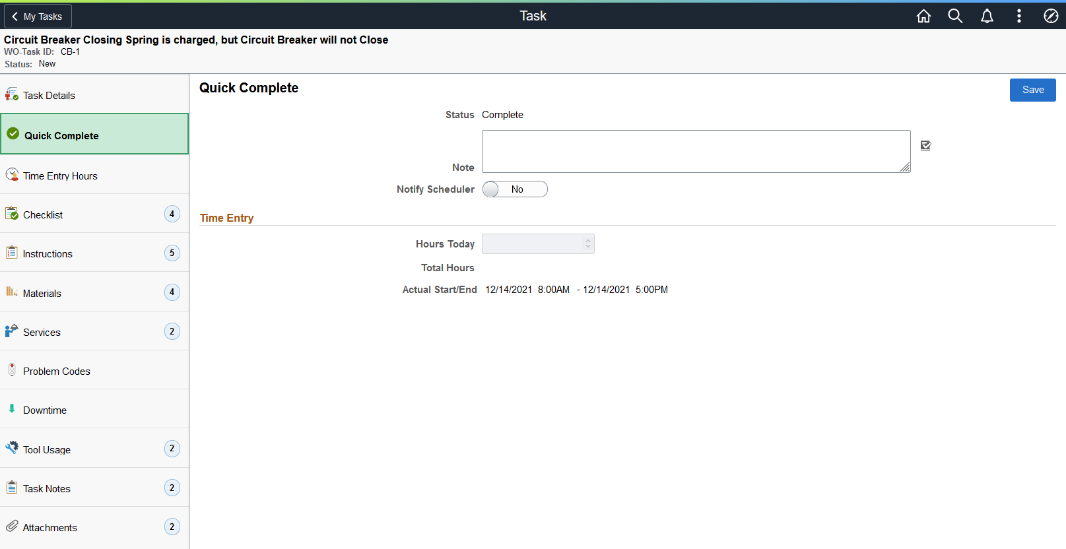This screenshot has width=1066, height=549.
Task: Click the Checklist count badge 4
Action: click(172, 214)
